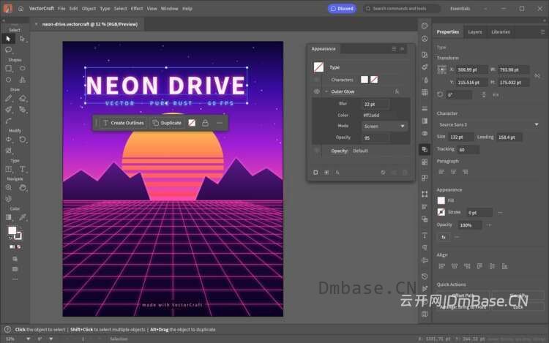Click the Fill color swatch in Properties
The width and height of the screenshot is (549, 343).
(441, 200)
